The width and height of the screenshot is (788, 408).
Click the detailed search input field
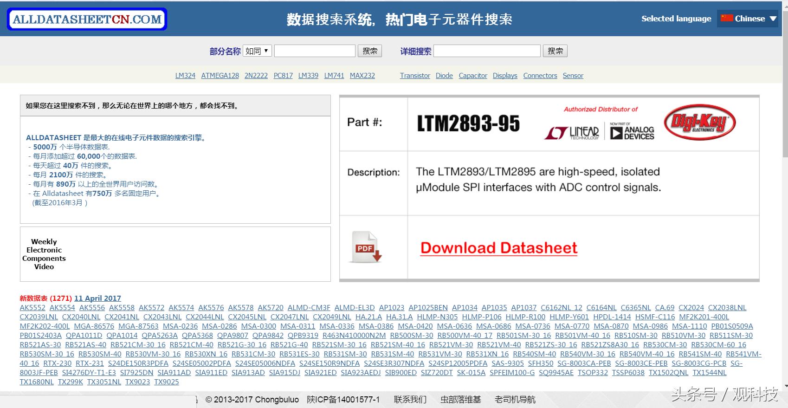click(x=487, y=51)
